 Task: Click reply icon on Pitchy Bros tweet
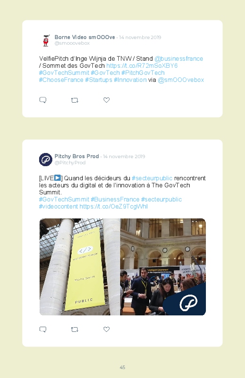coord(43,330)
